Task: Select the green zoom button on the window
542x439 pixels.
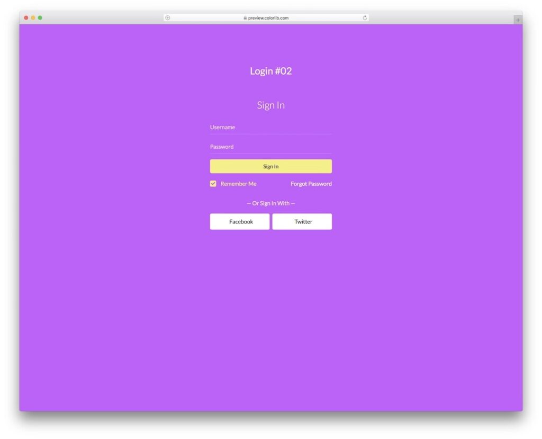Action: 40,17
